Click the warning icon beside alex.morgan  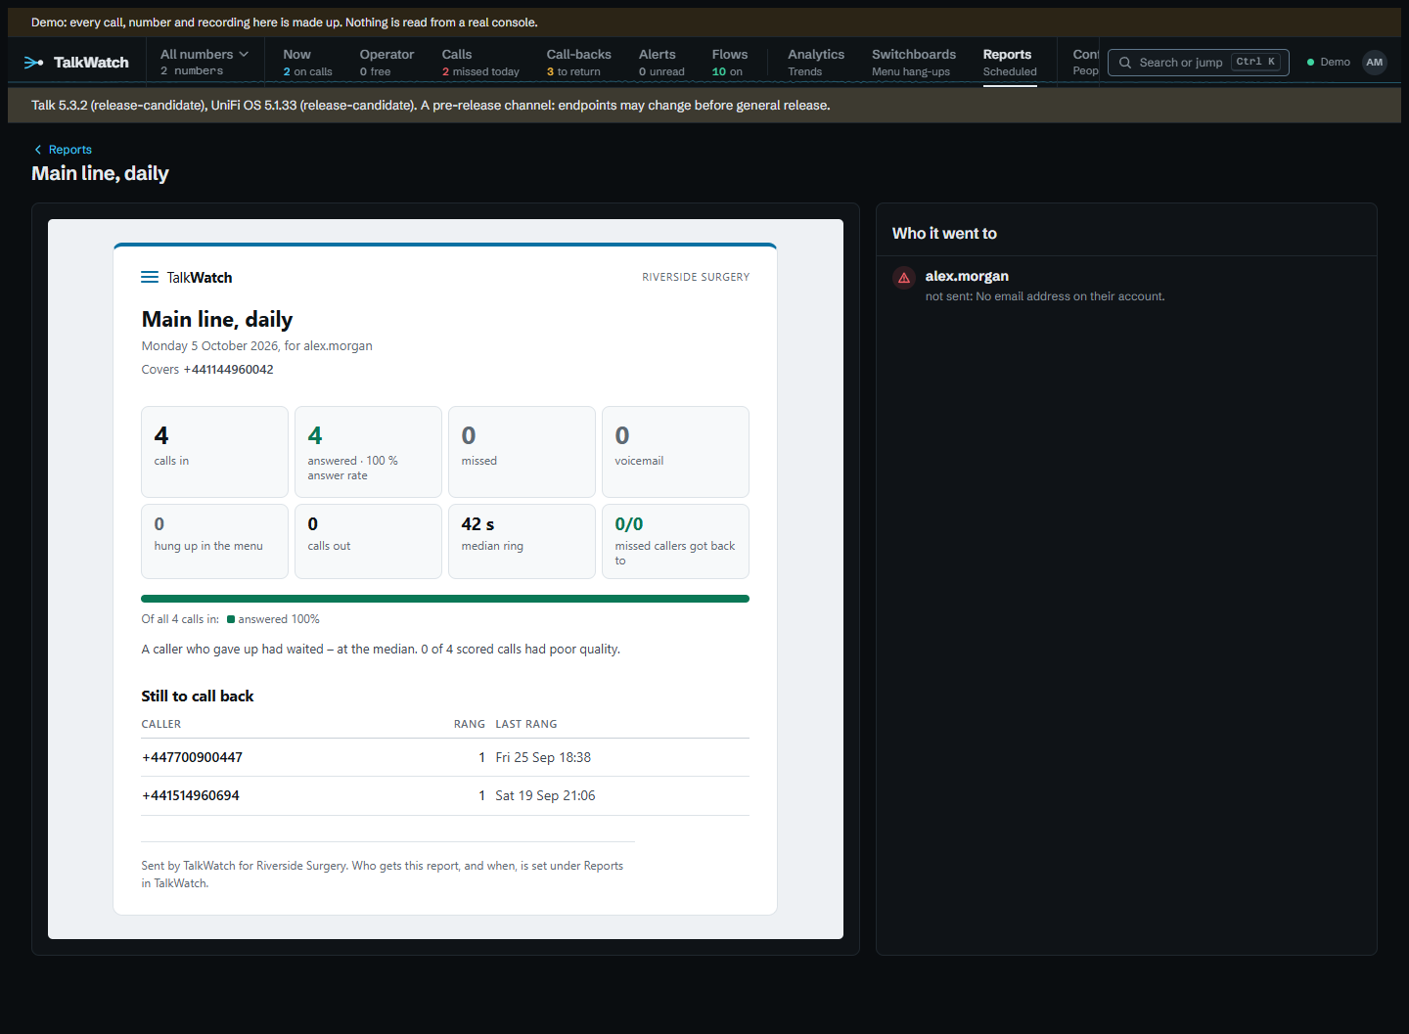pyautogui.click(x=904, y=278)
